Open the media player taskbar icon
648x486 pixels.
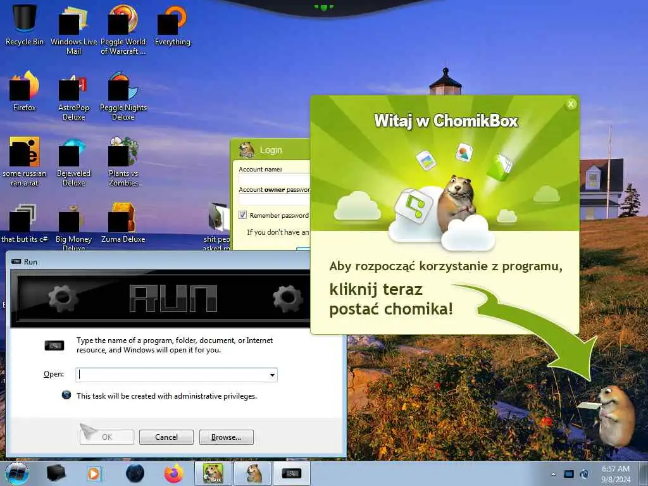(94, 473)
